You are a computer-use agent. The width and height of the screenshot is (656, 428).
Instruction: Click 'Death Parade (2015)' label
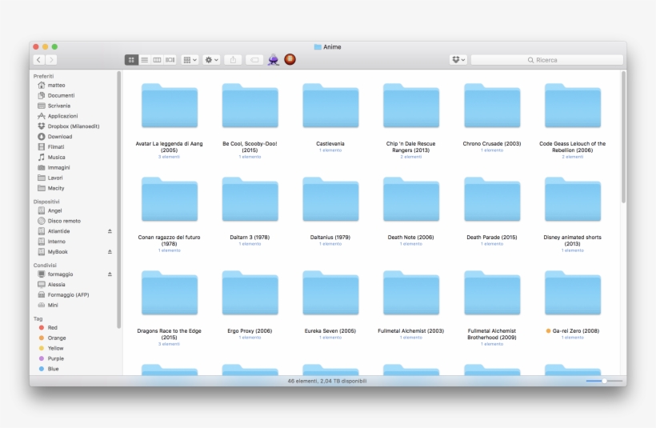click(492, 237)
